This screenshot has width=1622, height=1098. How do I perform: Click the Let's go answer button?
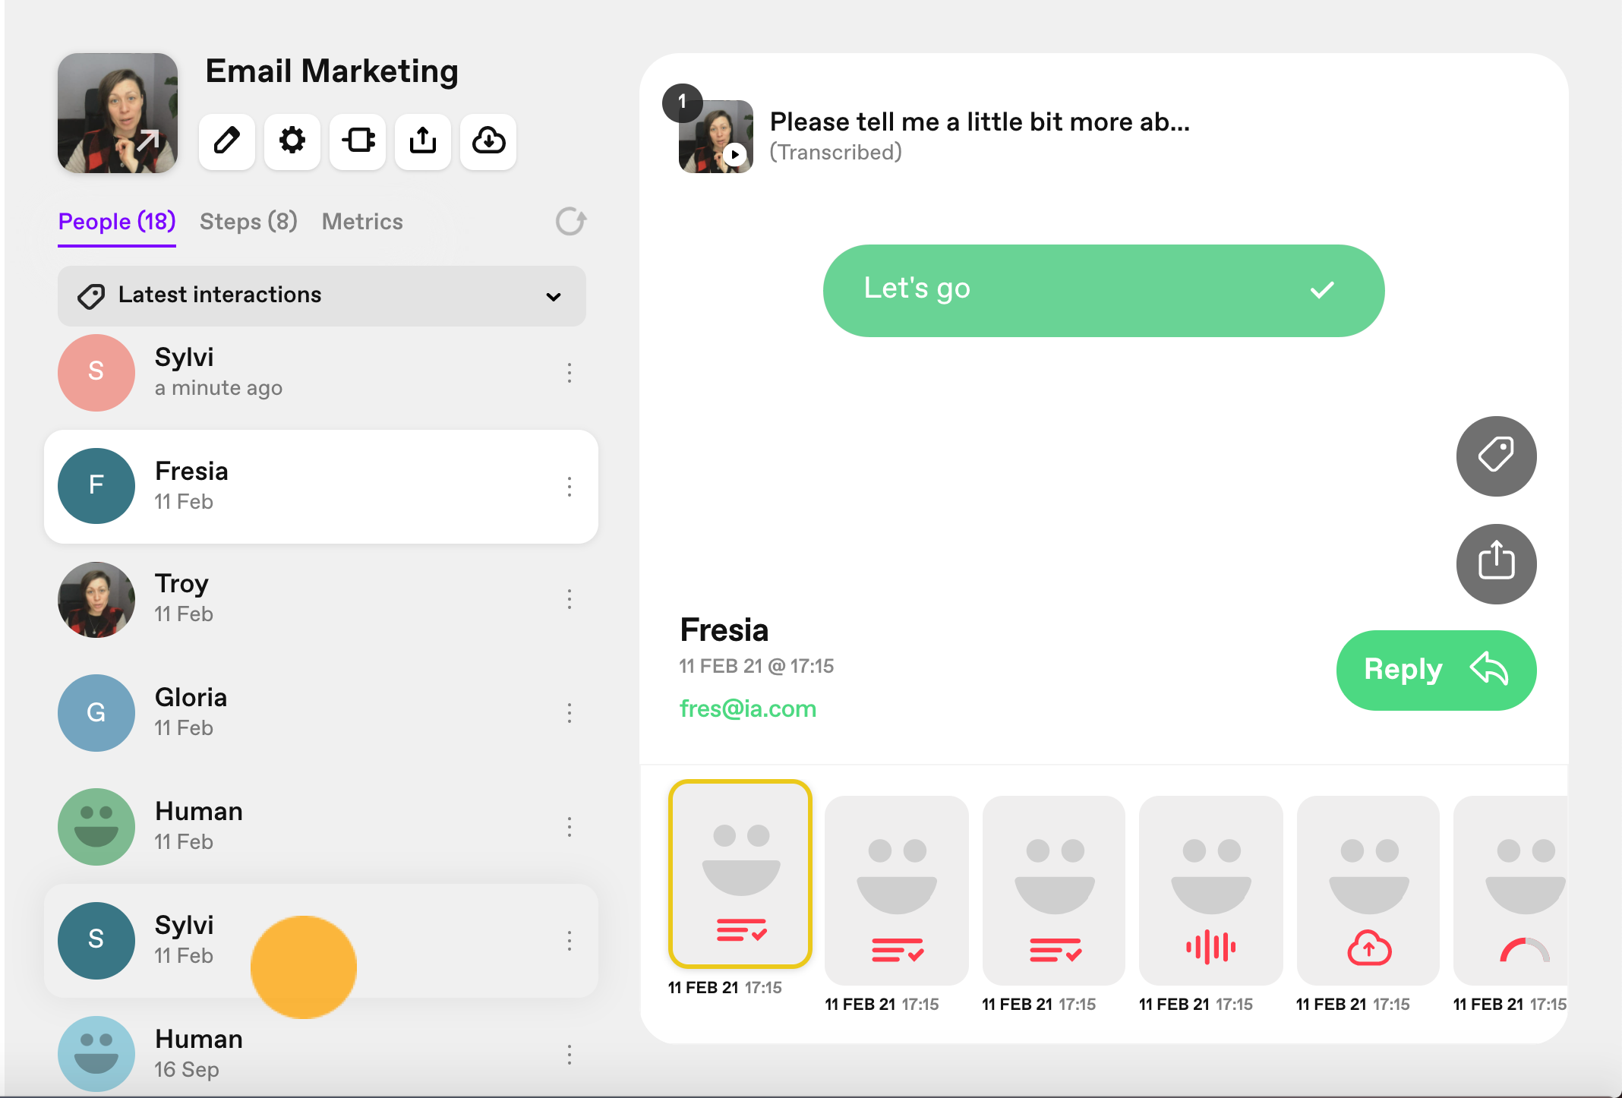click(1103, 290)
